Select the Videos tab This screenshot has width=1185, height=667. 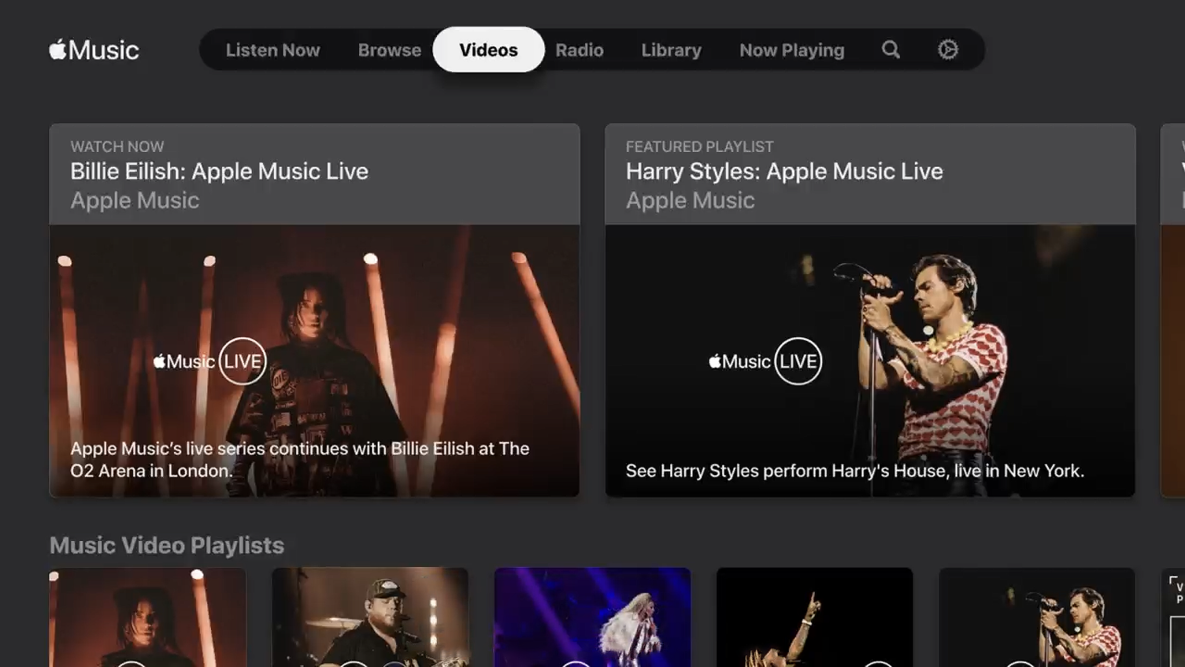[489, 50]
